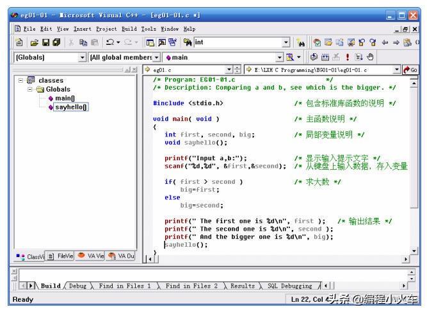
Task: Toggle the Workspace pane toolbar button
Action: coord(150,42)
